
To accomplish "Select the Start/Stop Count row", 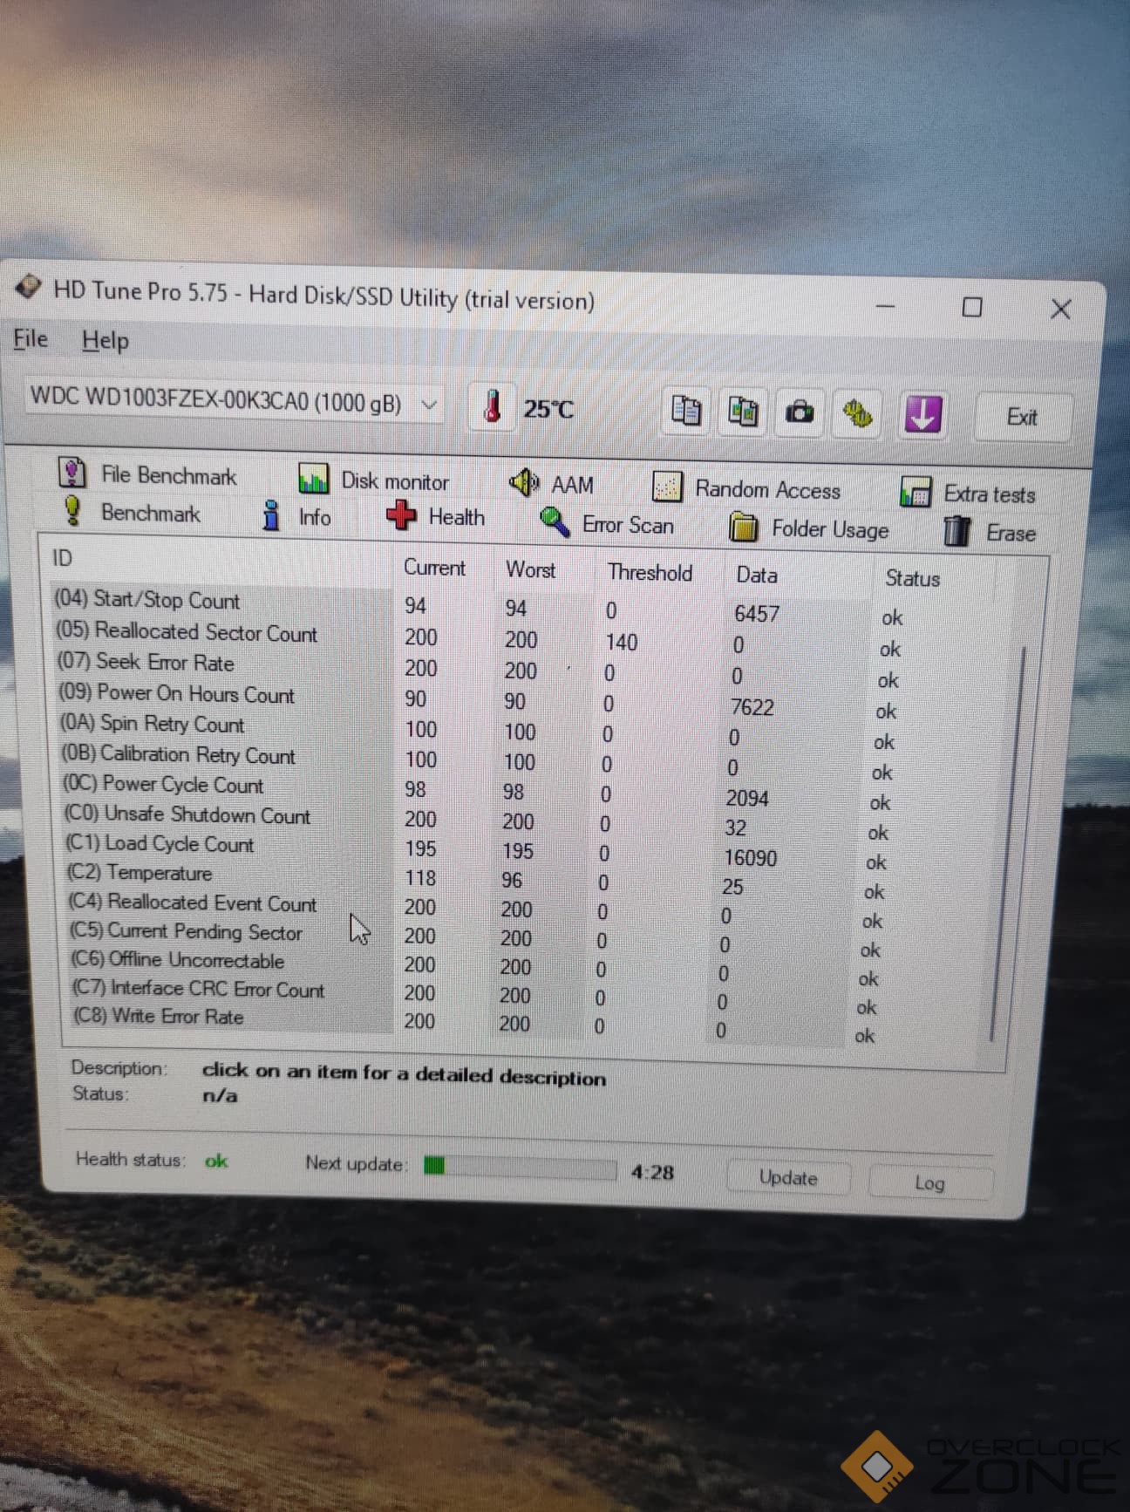I will point(478,608).
